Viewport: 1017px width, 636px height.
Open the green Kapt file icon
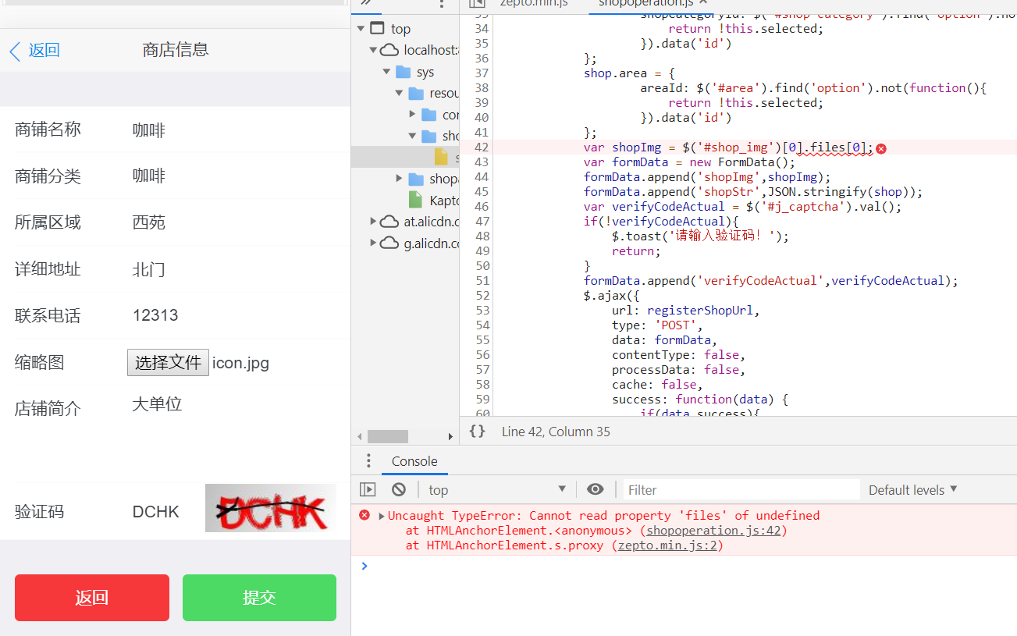point(415,201)
